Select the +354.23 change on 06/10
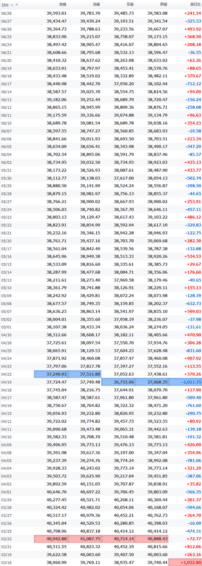Viewport: 202px width, 566px height. tap(192, 122)
